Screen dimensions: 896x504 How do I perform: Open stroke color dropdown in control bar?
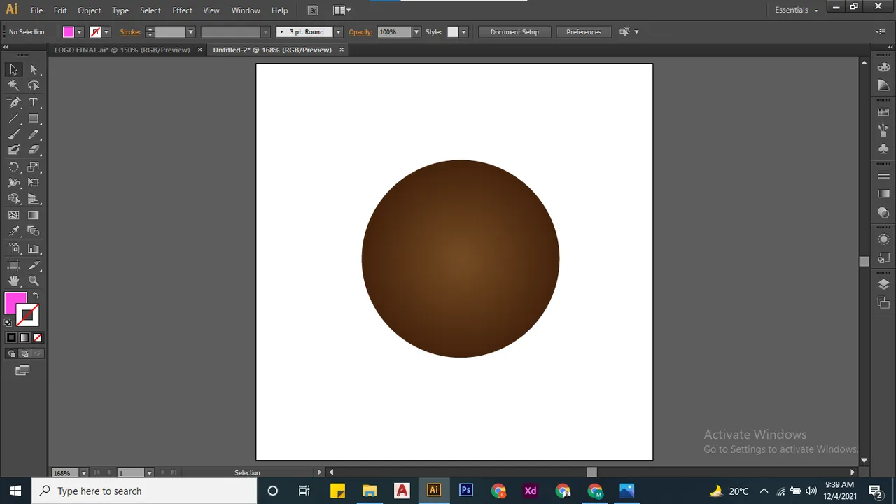tap(106, 32)
